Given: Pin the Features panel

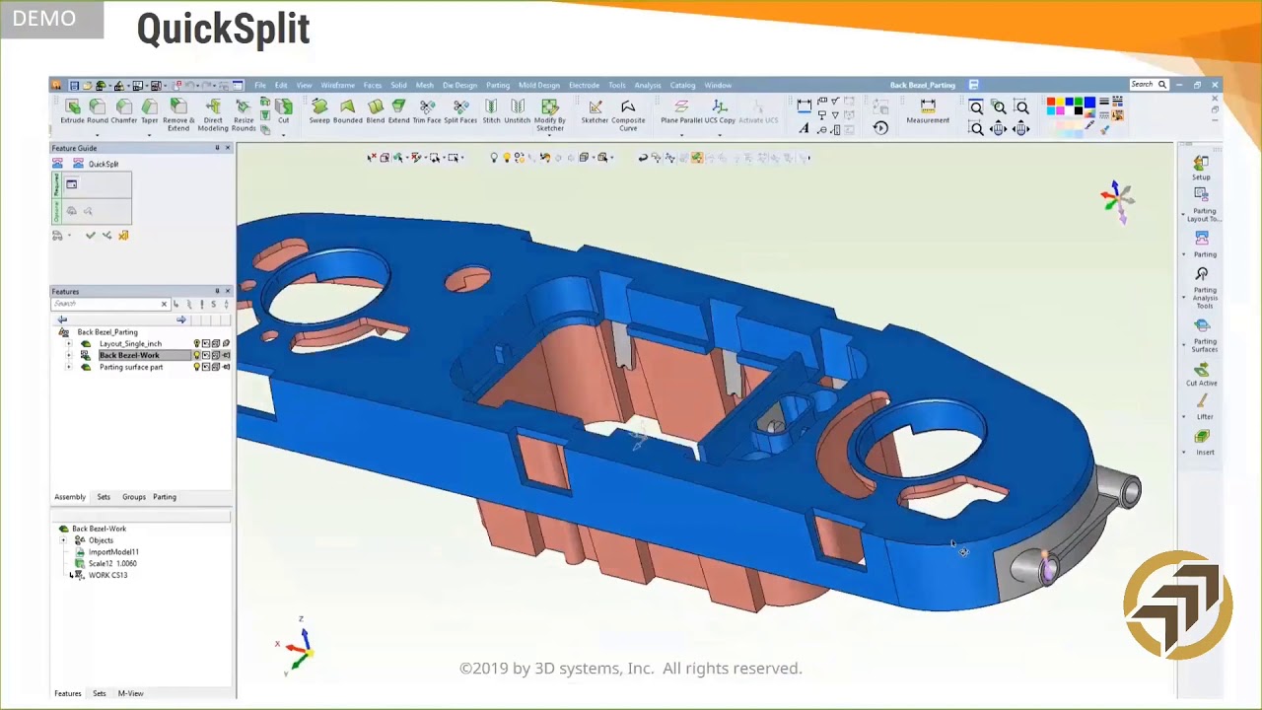Looking at the screenshot, I should [x=217, y=291].
